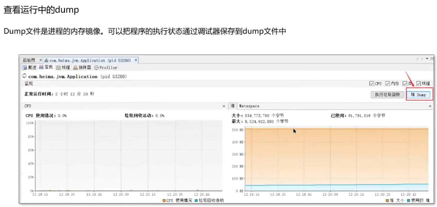Uncheck the 内存 memory checkbox
Image resolution: width=437 pixels, height=207 pixels.
(x=387, y=83)
